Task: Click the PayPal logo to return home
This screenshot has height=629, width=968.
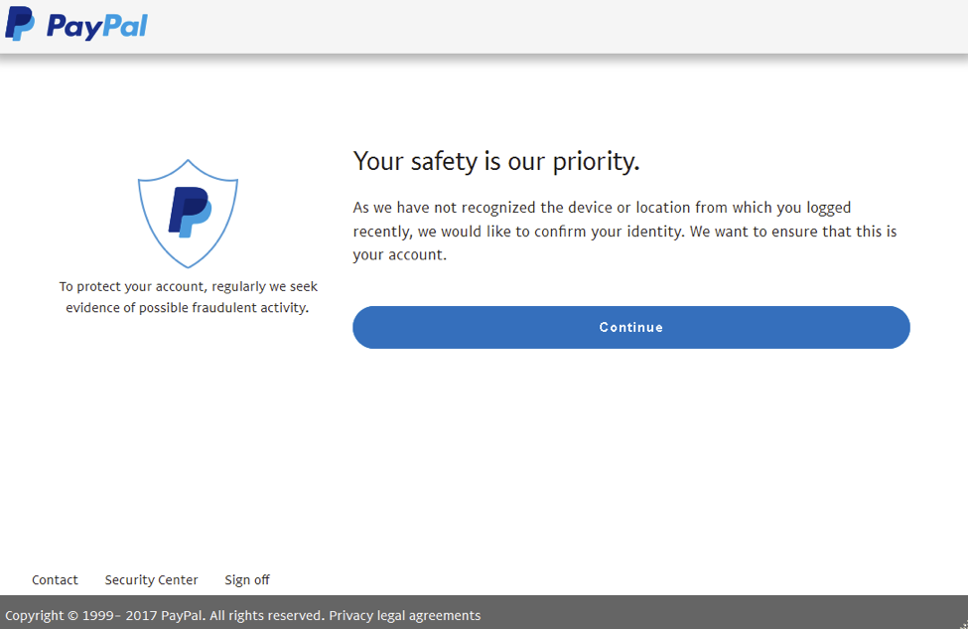Action: point(75,24)
